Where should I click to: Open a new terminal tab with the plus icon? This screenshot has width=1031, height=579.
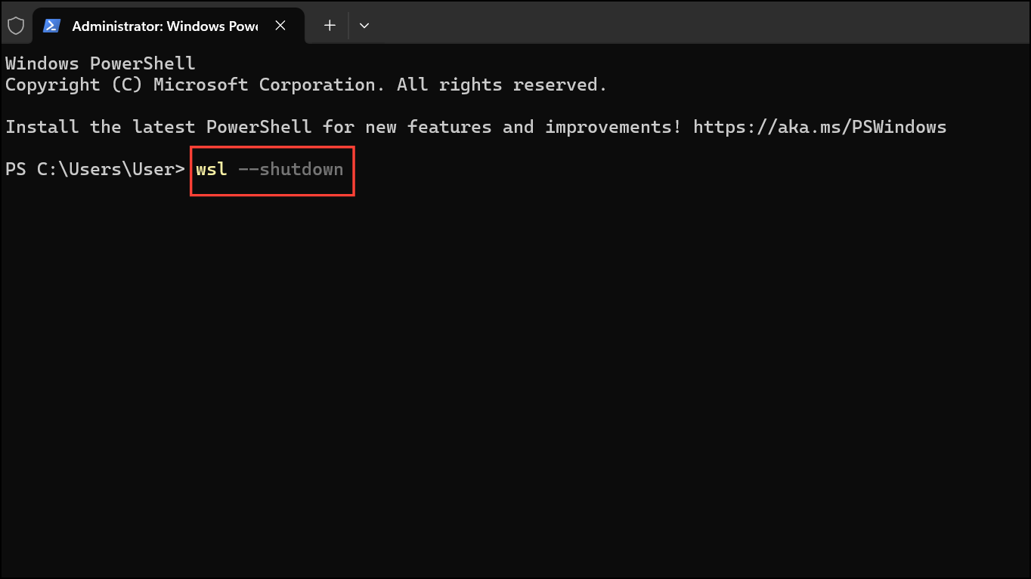click(329, 25)
